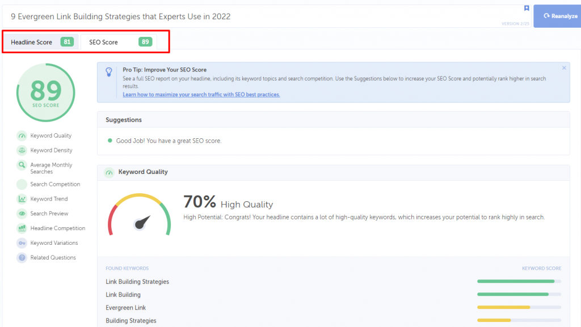The width and height of the screenshot is (581, 327).
Task: Open Search Preview section link
Action: pos(49,214)
